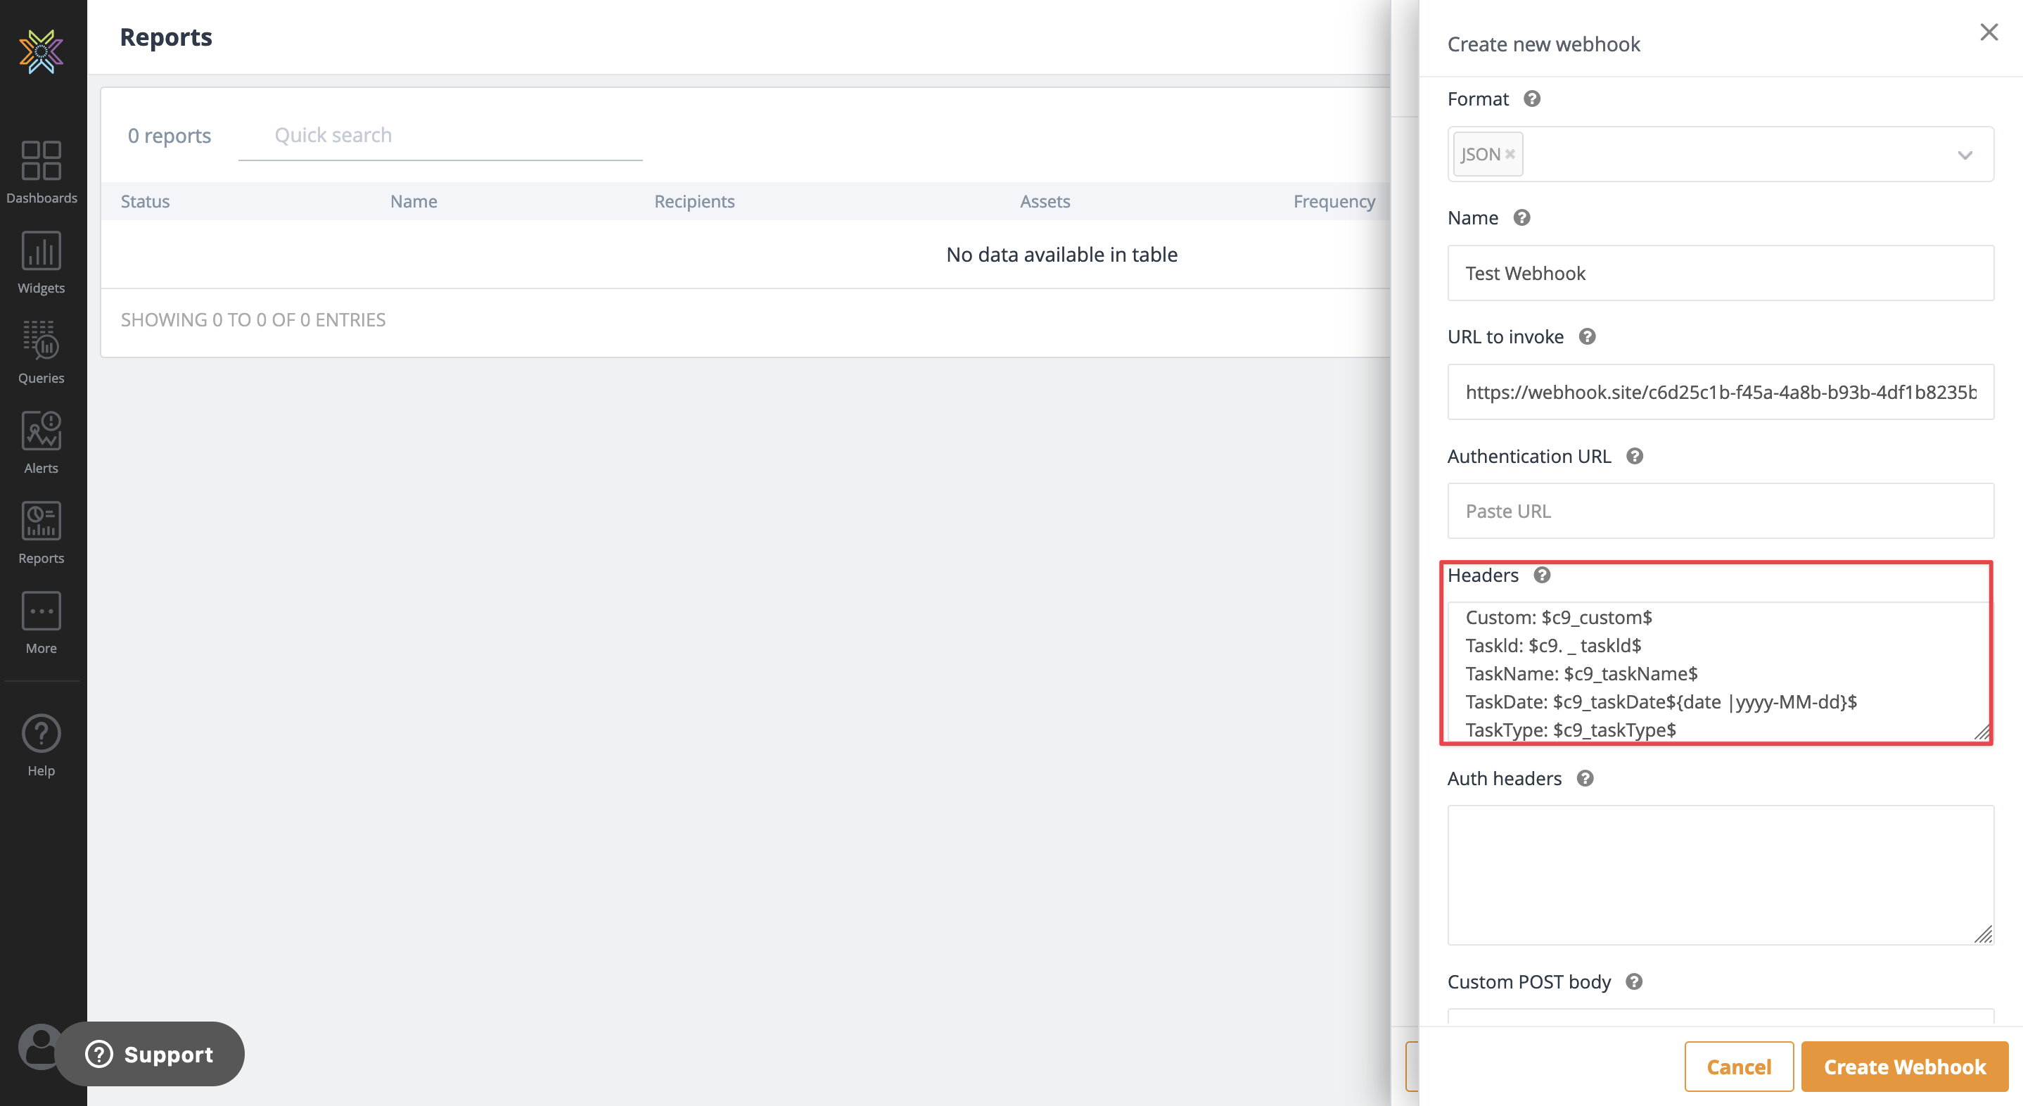Open help for Custom POST body
The image size is (2023, 1106).
tap(1633, 982)
